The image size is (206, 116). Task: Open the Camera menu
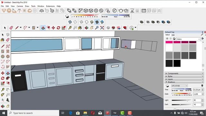pos(20,6)
